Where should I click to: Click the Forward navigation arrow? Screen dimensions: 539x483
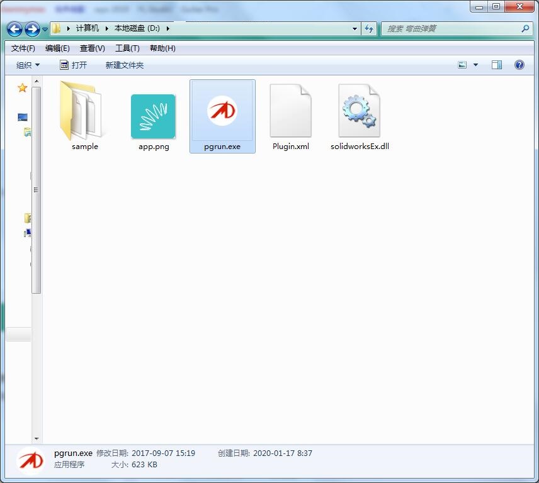click(32, 29)
